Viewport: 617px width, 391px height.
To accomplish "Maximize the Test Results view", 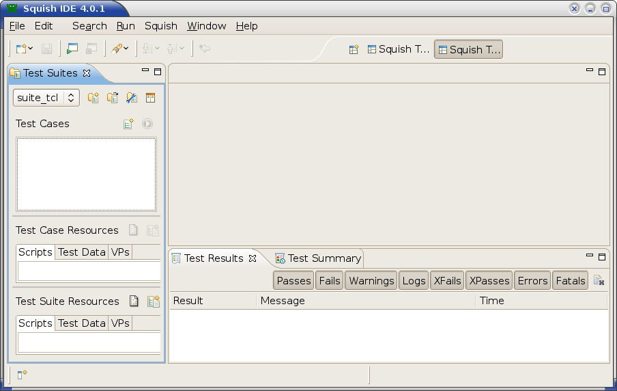I will coord(602,257).
